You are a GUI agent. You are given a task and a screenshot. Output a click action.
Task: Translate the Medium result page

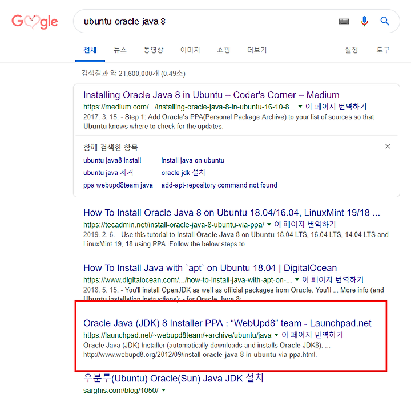336,107
